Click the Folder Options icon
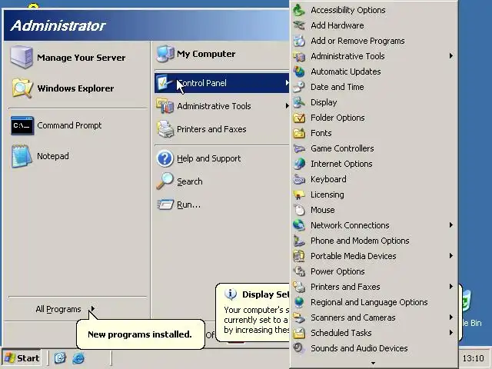The image size is (492, 369). pos(299,118)
